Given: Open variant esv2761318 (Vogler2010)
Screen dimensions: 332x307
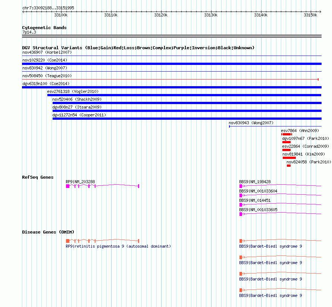Looking at the screenshot, I should [x=73, y=91].
